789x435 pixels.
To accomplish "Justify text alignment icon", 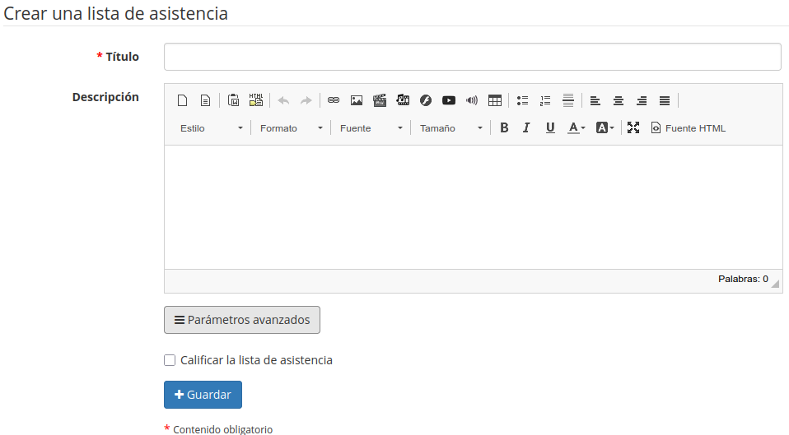I will point(665,100).
